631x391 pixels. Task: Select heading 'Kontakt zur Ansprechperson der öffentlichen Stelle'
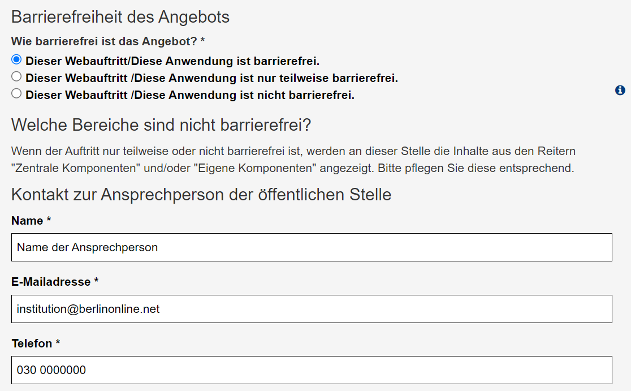click(201, 195)
